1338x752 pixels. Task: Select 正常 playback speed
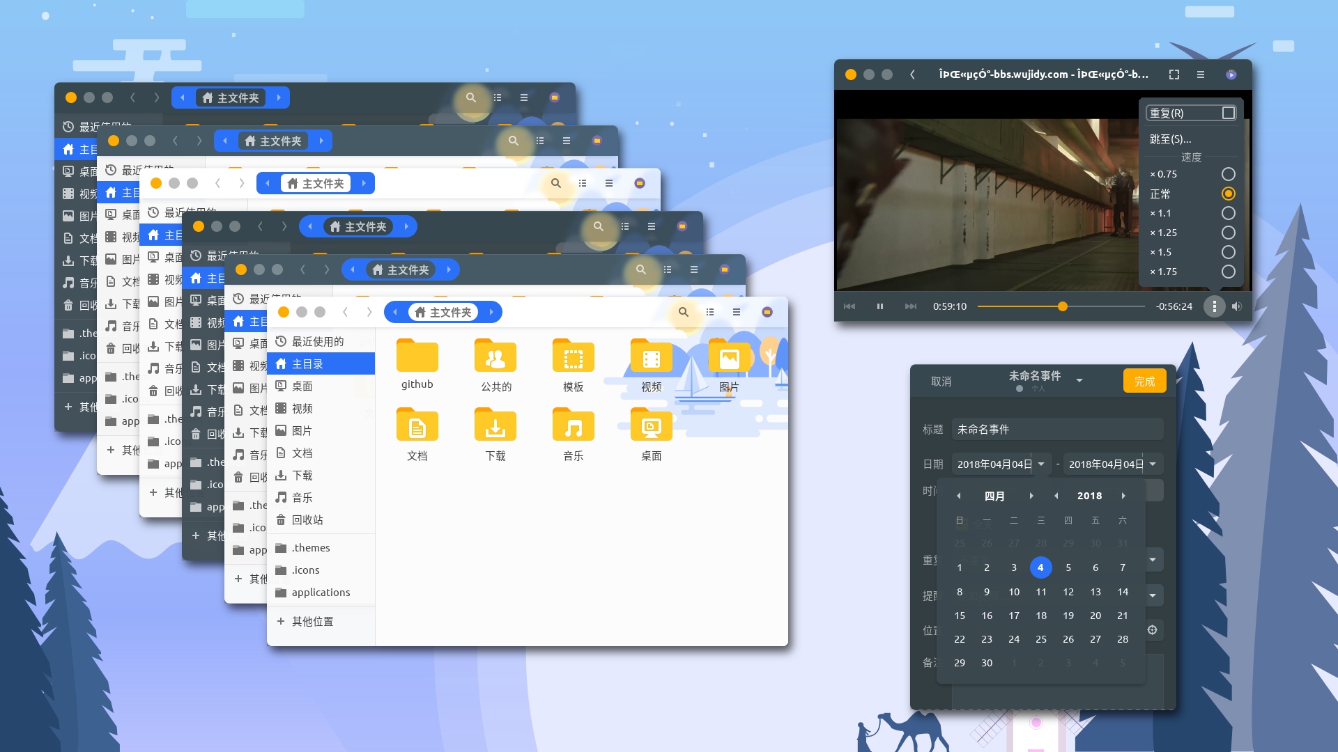(1229, 194)
